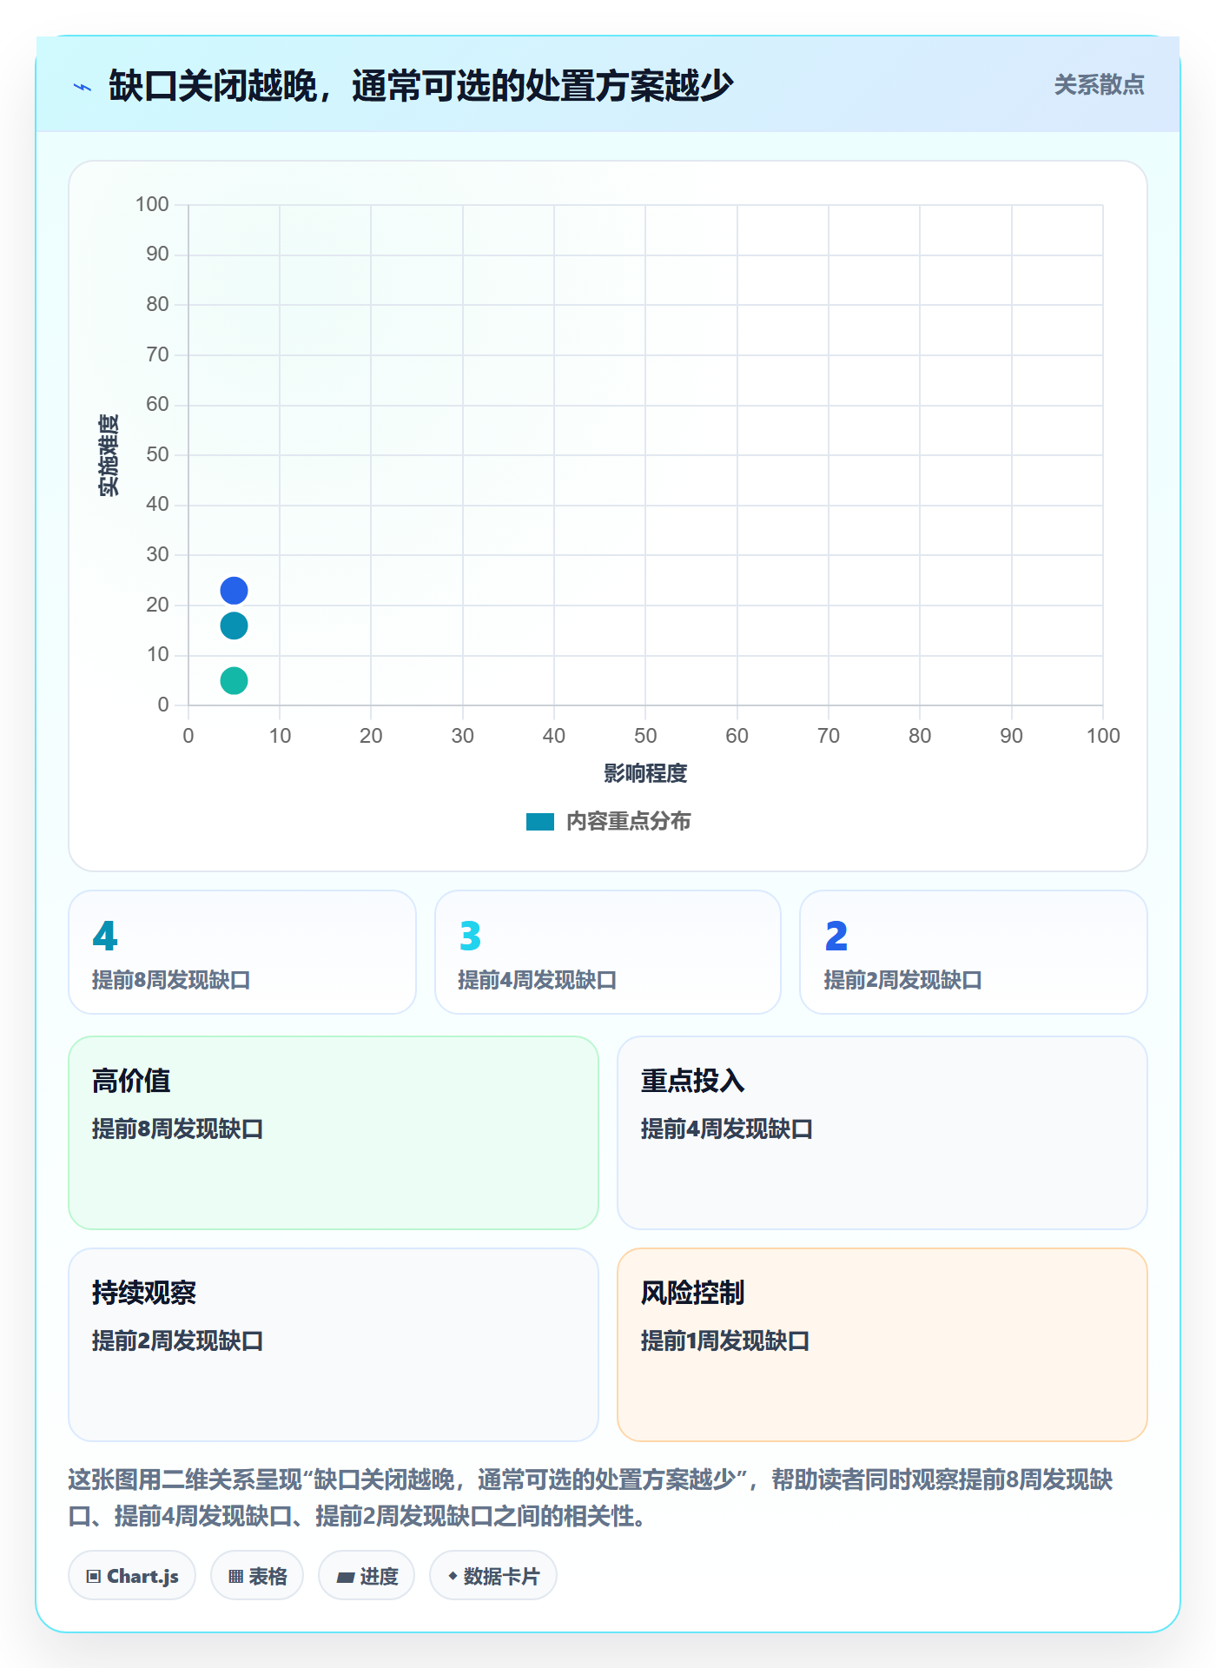Toggle the 内容重点分布 legend color box

(x=540, y=822)
